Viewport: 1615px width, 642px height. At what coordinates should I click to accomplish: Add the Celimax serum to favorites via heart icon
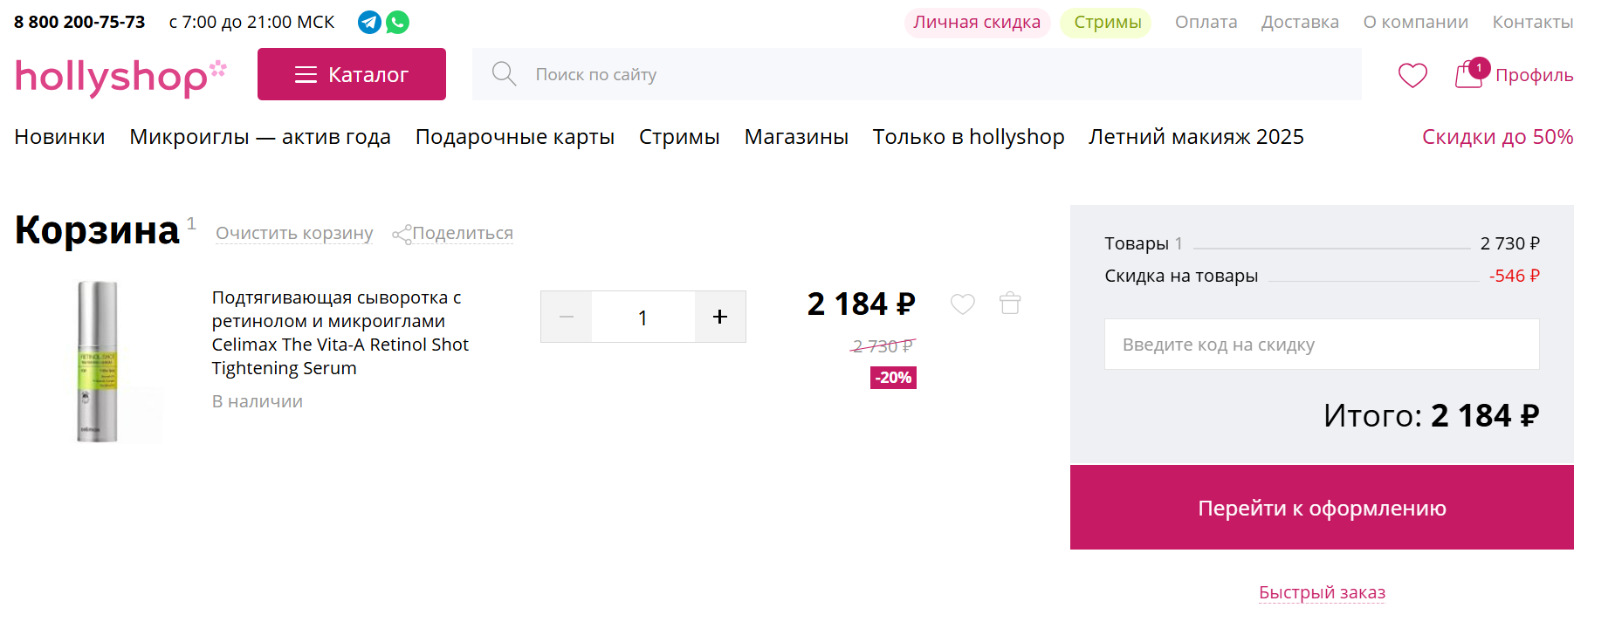pos(963,304)
